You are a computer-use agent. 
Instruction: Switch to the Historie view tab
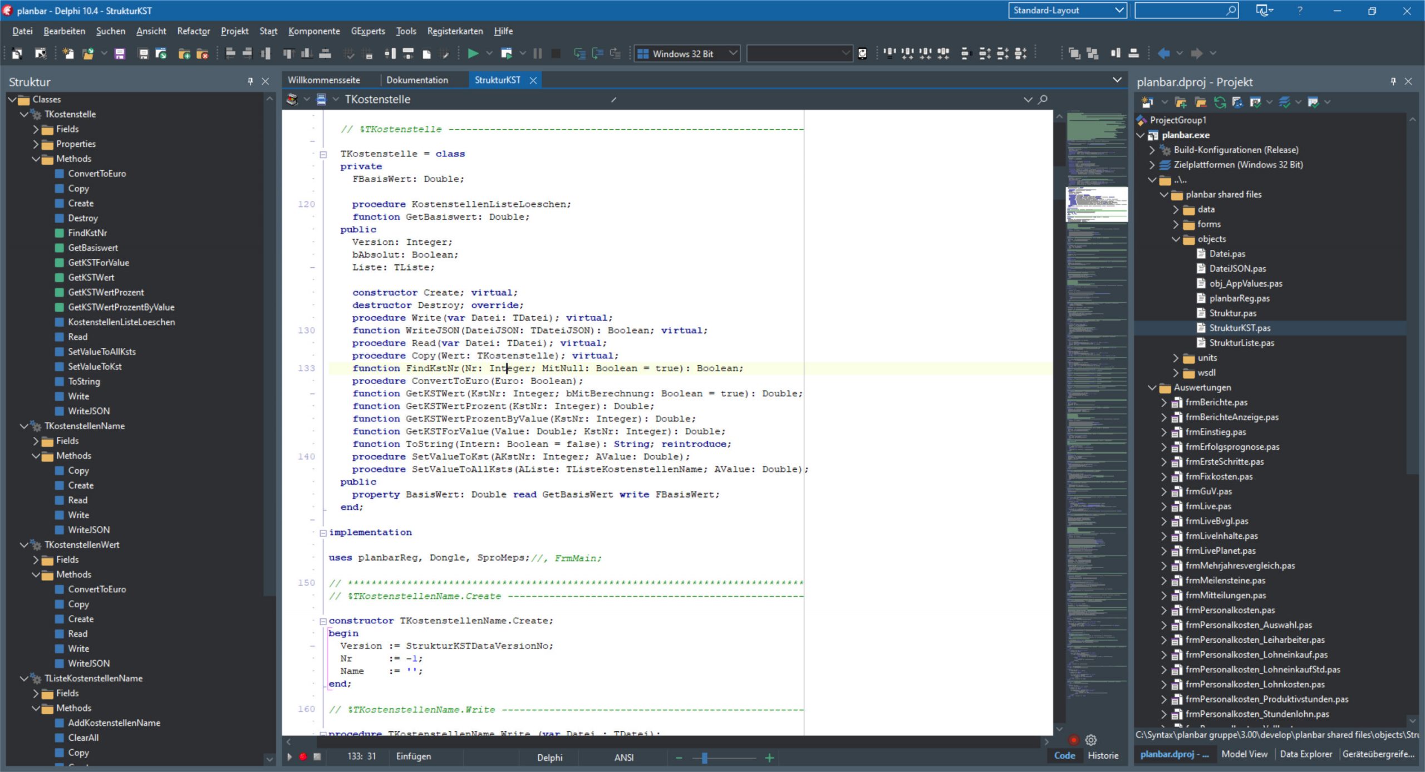(x=1103, y=755)
